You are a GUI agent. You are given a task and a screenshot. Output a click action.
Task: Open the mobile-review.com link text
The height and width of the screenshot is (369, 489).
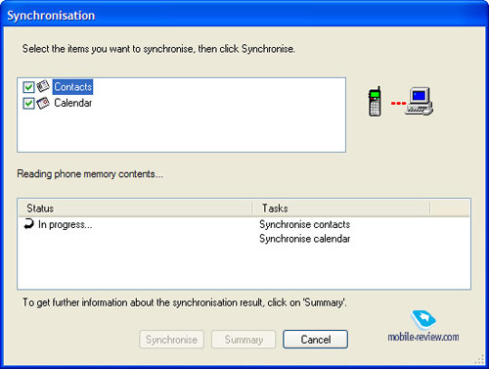pyautogui.click(x=423, y=337)
